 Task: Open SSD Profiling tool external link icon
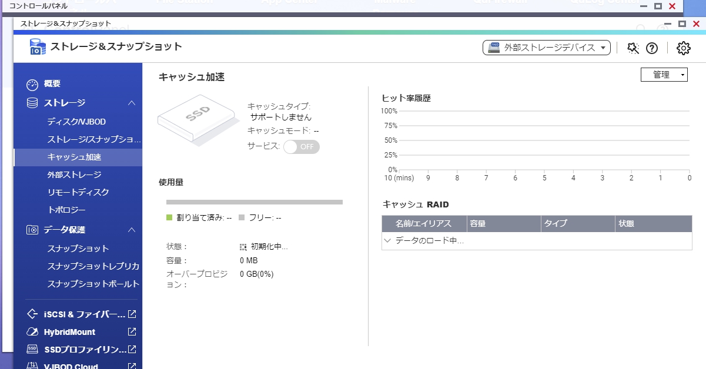pos(132,350)
